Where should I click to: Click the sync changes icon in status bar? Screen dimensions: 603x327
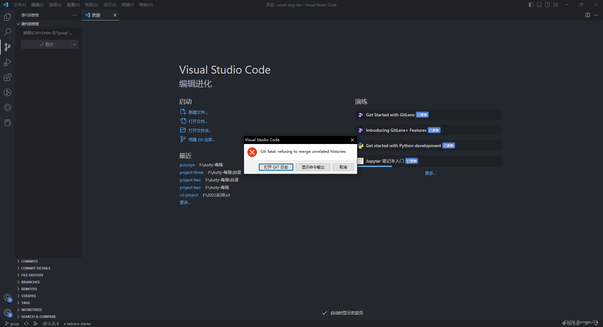26,324
